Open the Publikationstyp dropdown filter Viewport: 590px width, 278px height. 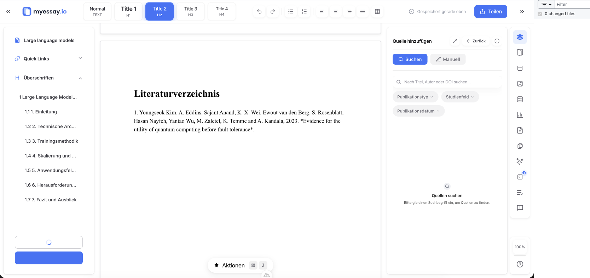[415, 97]
